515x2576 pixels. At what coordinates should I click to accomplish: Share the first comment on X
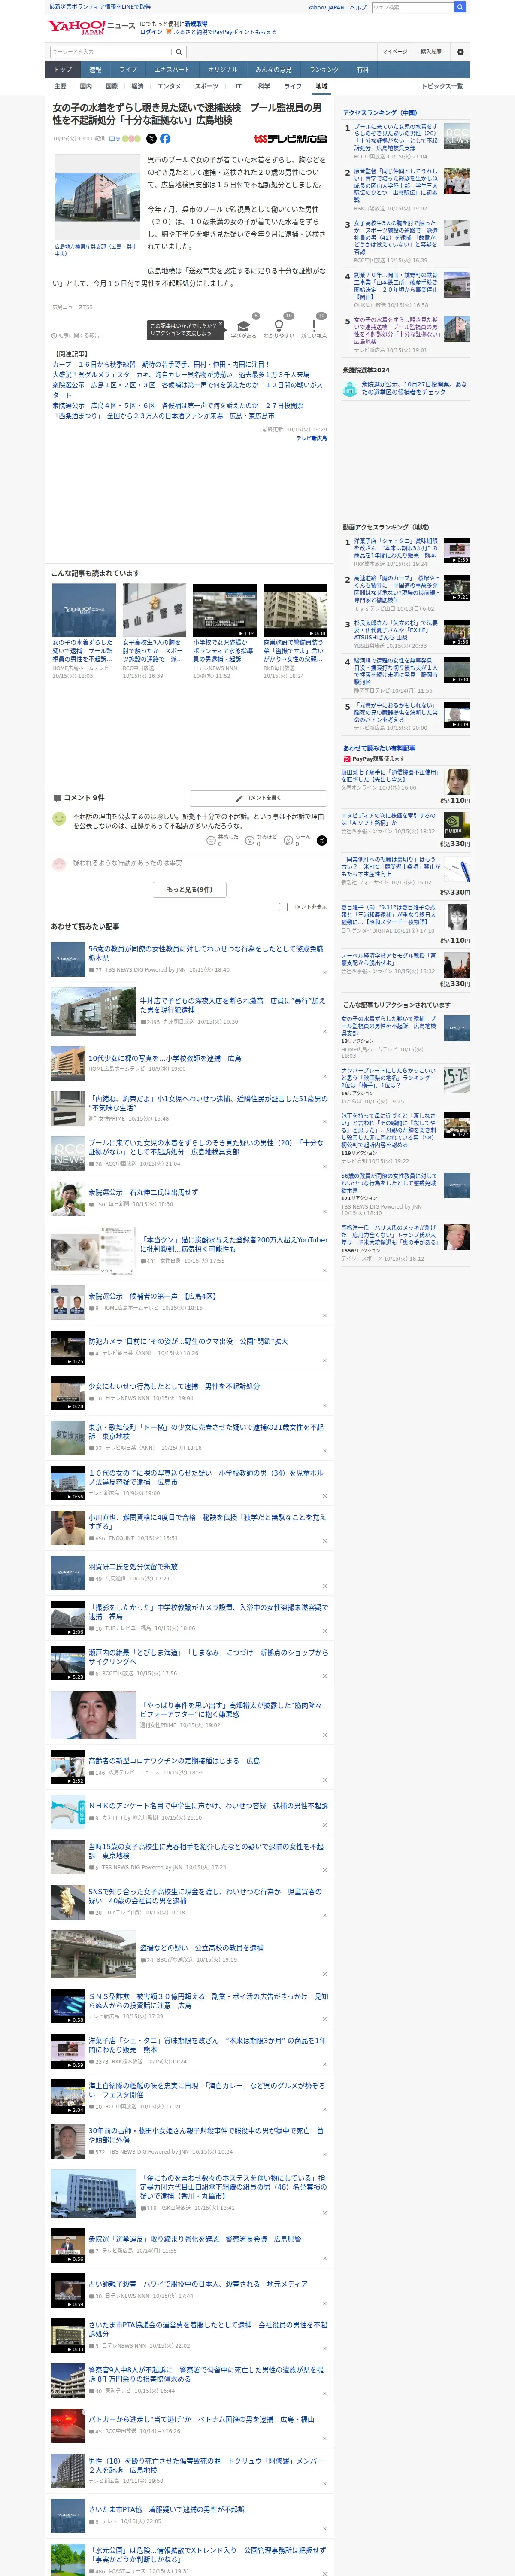321,840
